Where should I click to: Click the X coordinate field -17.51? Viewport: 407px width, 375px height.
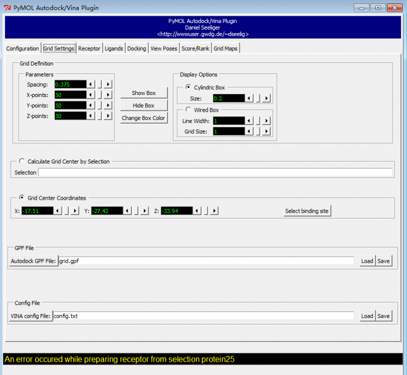(37, 211)
